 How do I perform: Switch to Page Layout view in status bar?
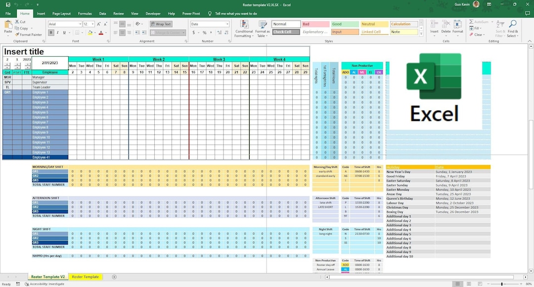point(469,284)
